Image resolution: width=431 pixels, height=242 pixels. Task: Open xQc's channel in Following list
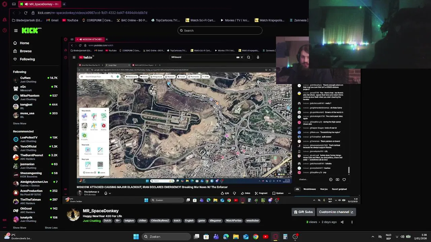point(35,88)
